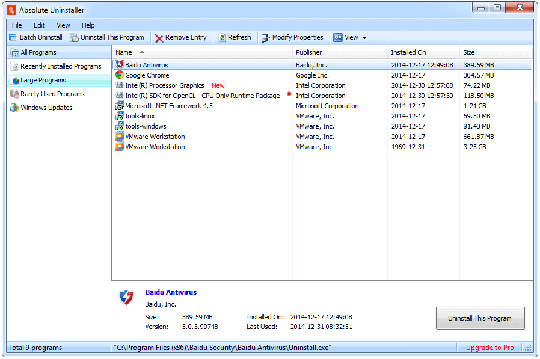Screen dimensions: 540x359
Task: Select the Google Chrome icon in the list
Action: [x=118, y=75]
